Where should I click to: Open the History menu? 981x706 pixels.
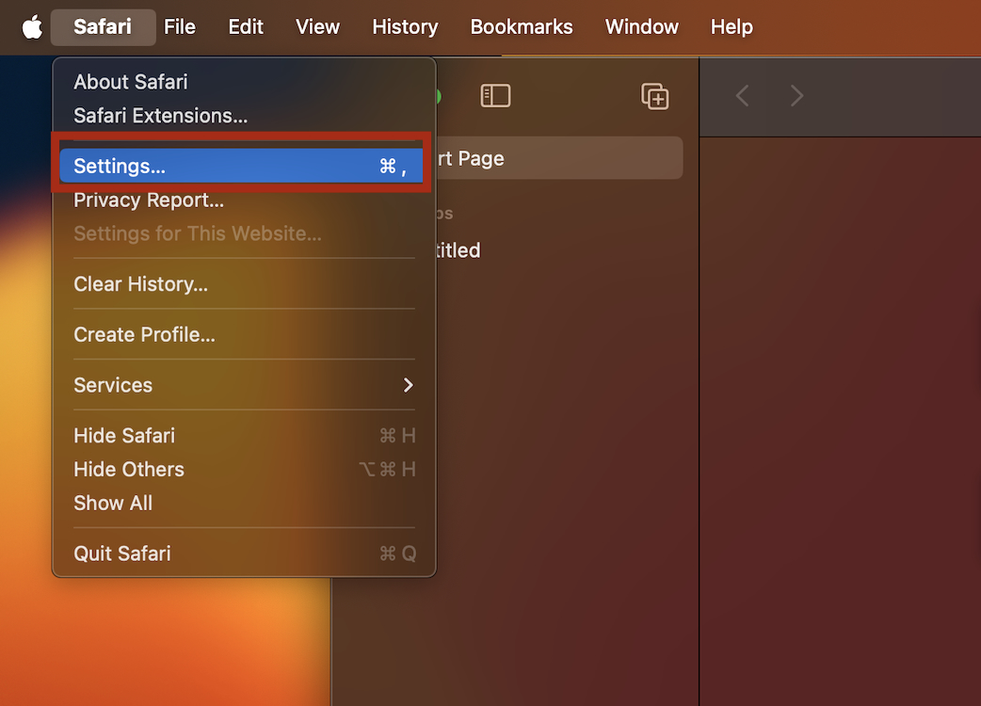tap(405, 26)
